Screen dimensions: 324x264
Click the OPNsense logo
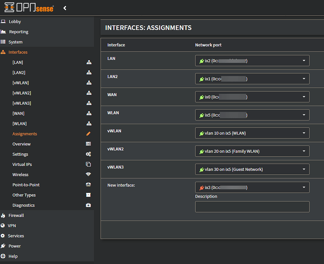click(29, 8)
